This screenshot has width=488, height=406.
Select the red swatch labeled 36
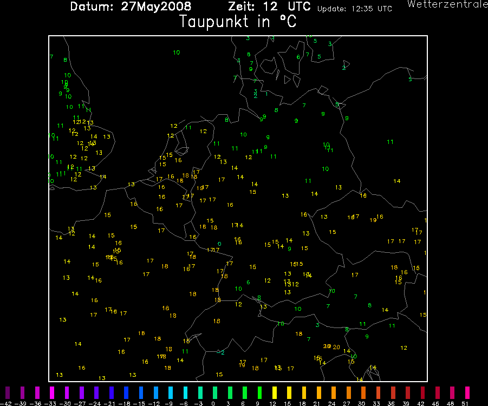(393, 392)
